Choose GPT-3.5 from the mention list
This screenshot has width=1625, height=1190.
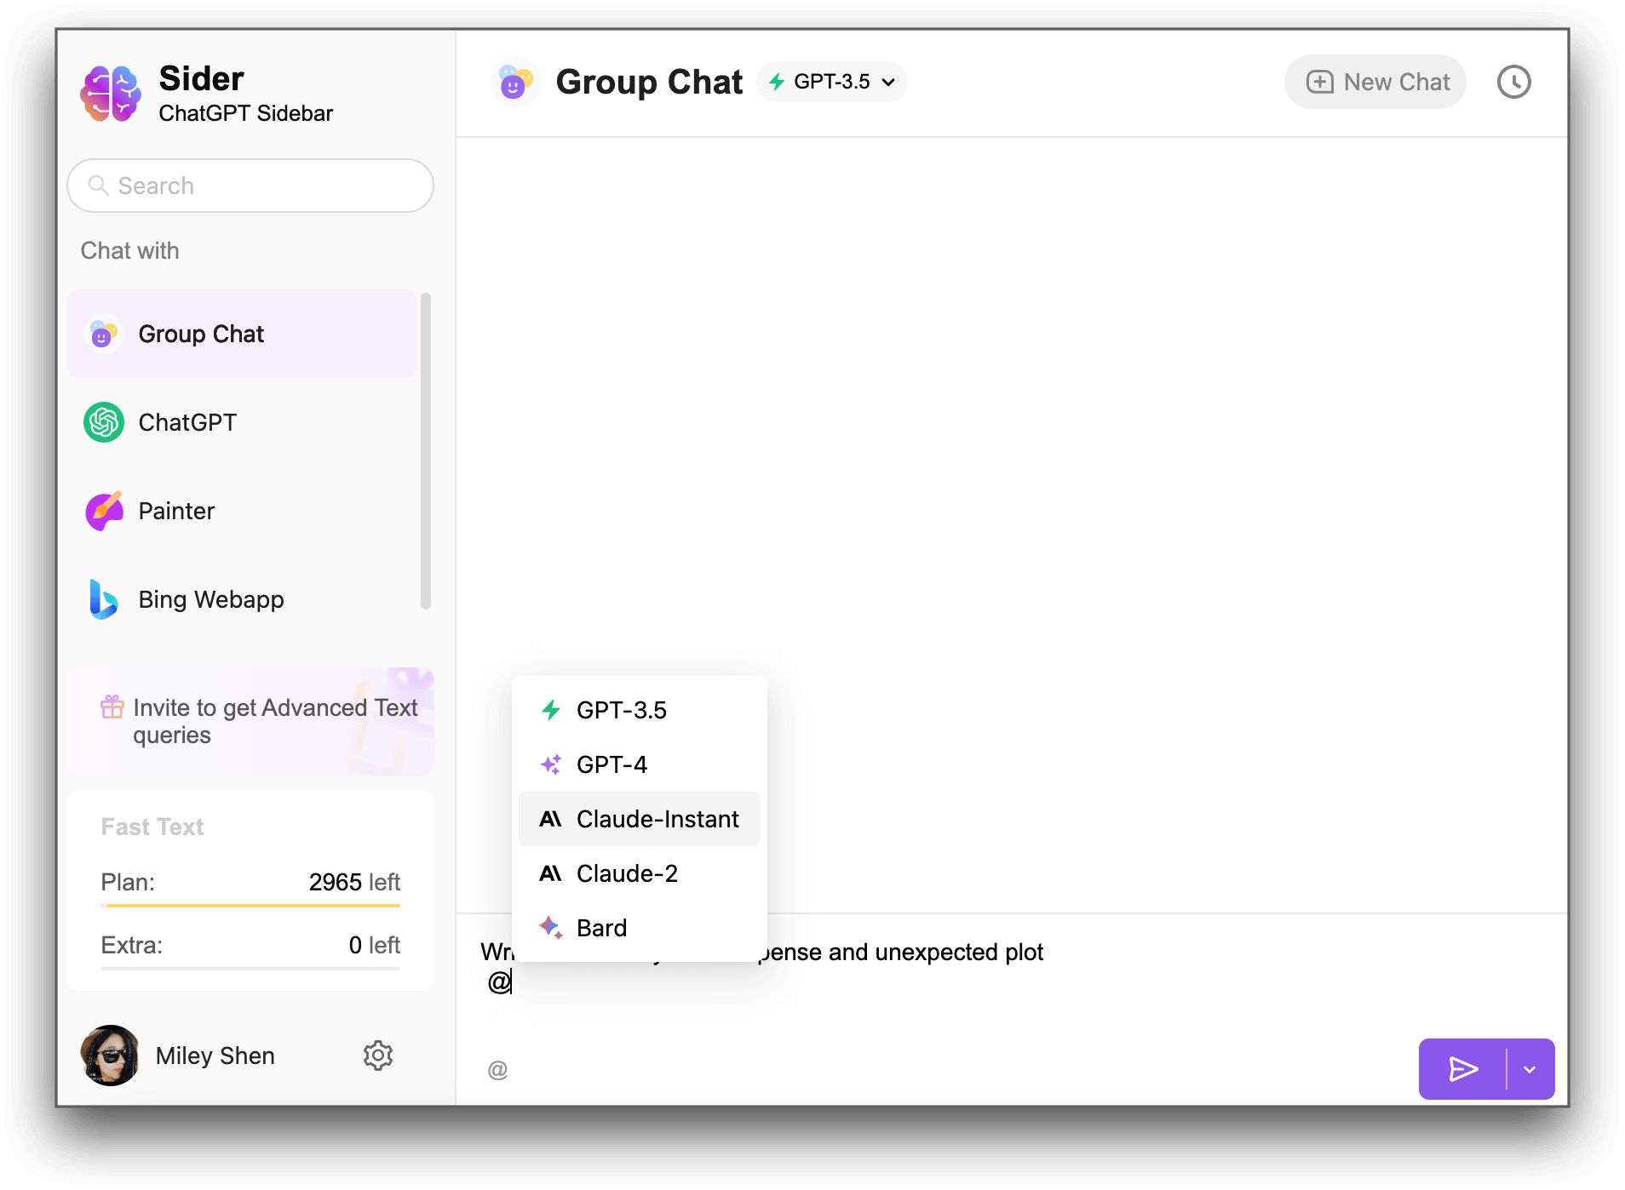click(x=639, y=710)
